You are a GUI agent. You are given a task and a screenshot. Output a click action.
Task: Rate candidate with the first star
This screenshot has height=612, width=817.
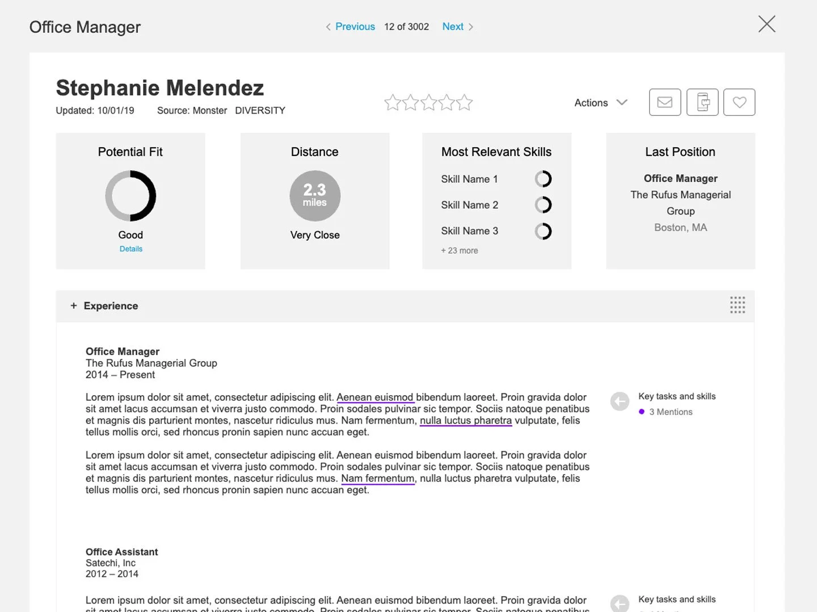393,103
